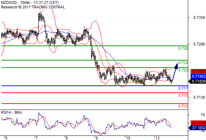Image resolution: width=206 pixels, height=140 pixels.
Task: Click the red 0.712 support label
Action: (x=183, y=106)
